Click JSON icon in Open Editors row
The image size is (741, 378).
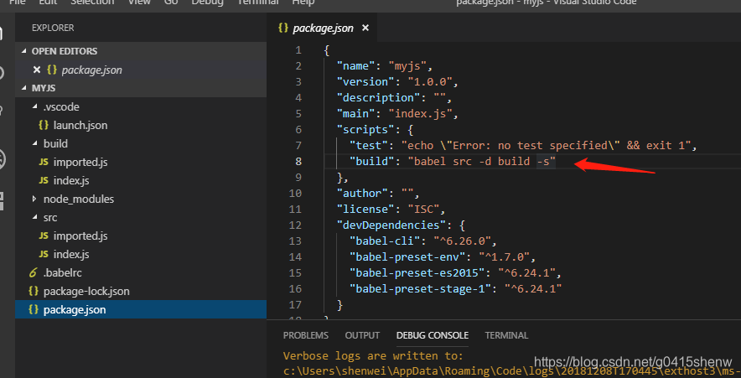point(52,70)
